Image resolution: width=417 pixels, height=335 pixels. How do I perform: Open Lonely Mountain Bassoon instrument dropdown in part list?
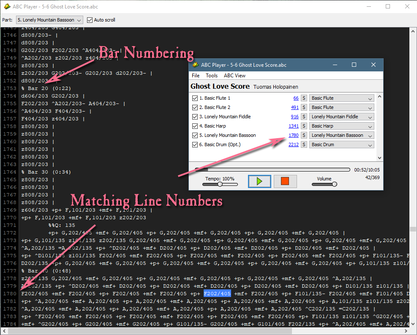coord(341,135)
